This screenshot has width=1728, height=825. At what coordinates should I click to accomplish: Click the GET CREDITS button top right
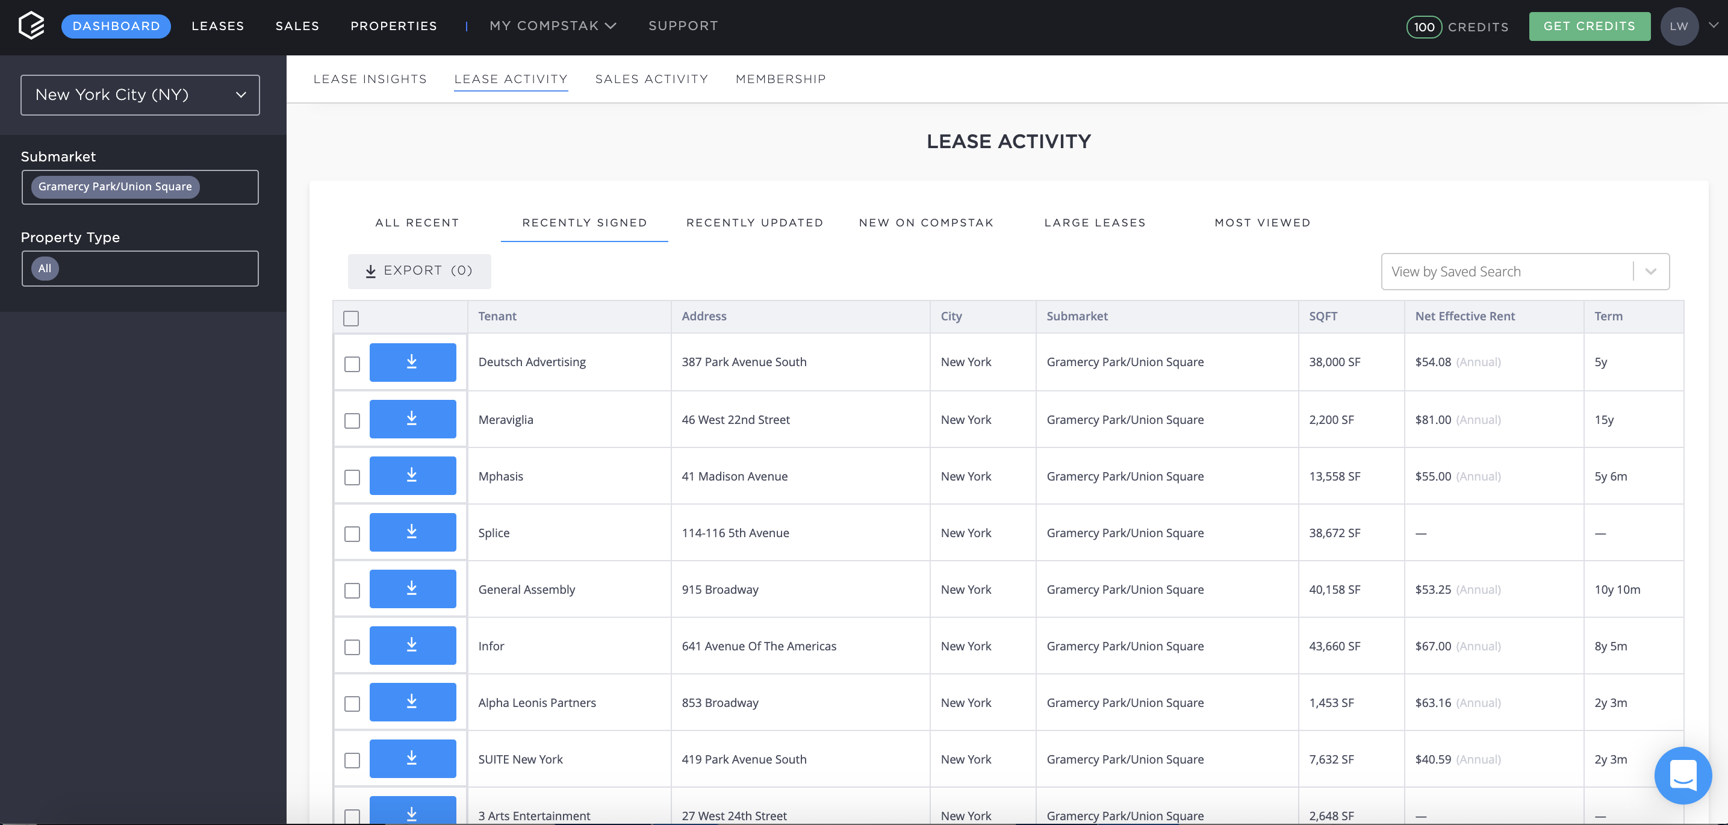point(1588,24)
